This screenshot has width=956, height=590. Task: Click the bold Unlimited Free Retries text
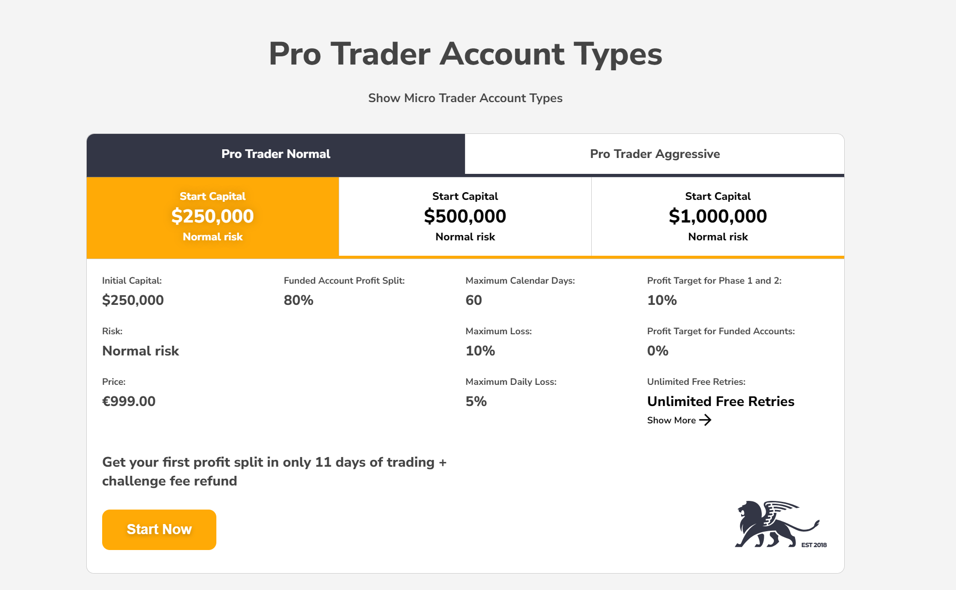(720, 401)
